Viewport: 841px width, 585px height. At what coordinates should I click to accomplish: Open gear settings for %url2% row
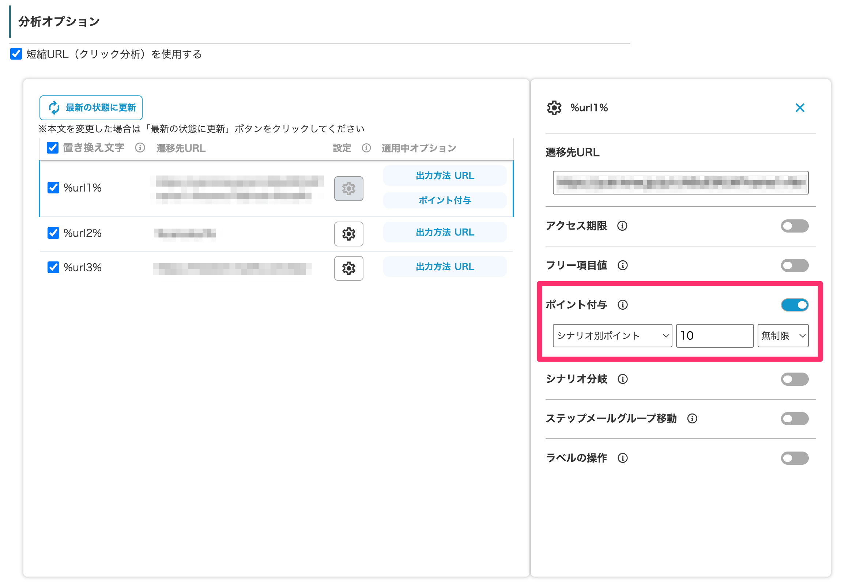click(x=348, y=234)
